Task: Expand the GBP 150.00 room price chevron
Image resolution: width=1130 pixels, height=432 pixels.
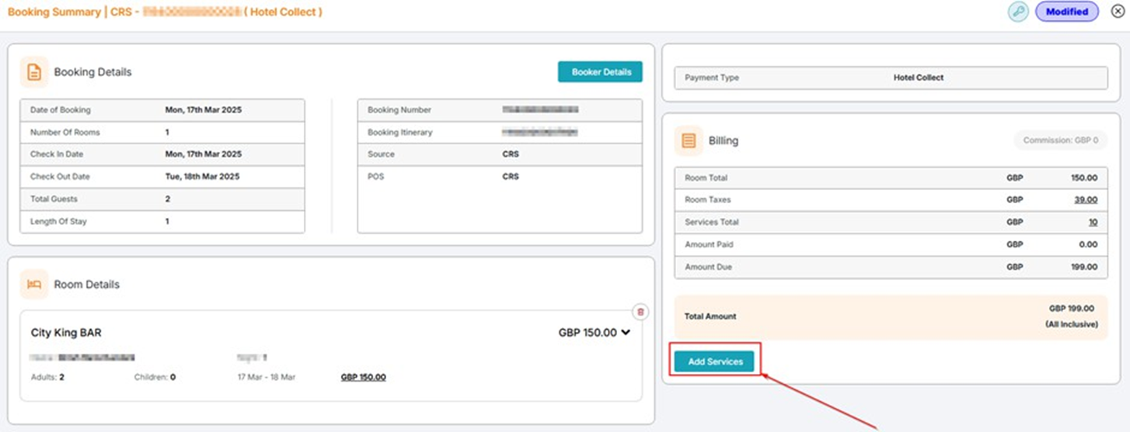Action: click(x=626, y=333)
